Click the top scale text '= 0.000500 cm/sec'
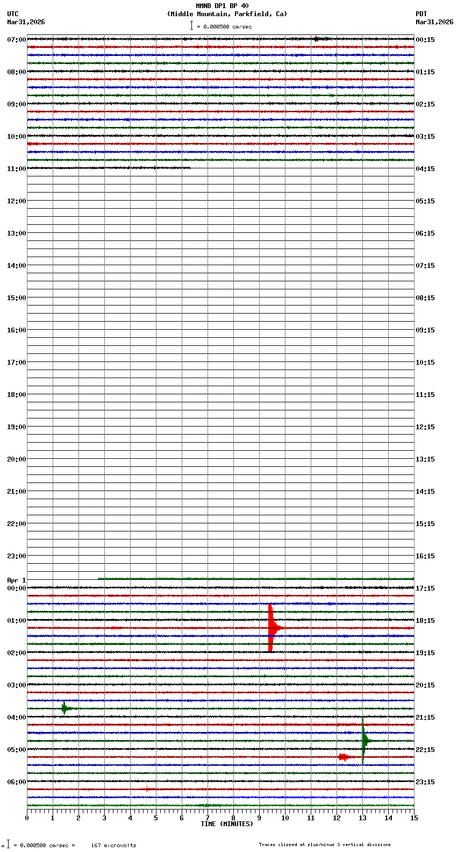Screen dimensions: 457x852 coord(224,26)
